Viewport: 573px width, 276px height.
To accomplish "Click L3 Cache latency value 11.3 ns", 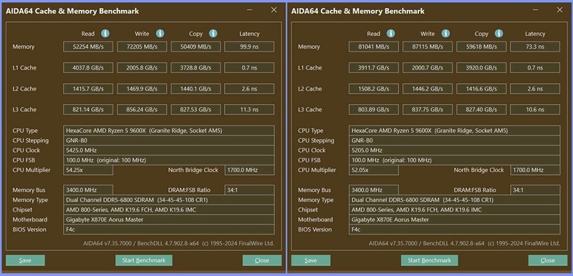I will pyautogui.click(x=249, y=110).
